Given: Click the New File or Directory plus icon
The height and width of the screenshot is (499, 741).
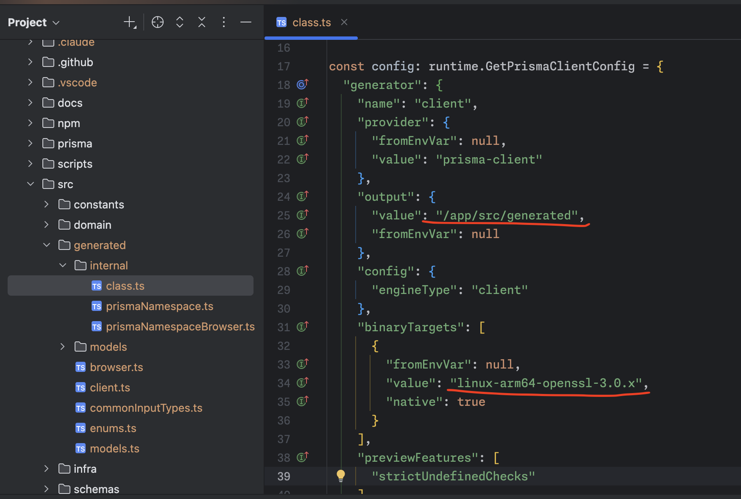Looking at the screenshot, I should pos(130,22).
